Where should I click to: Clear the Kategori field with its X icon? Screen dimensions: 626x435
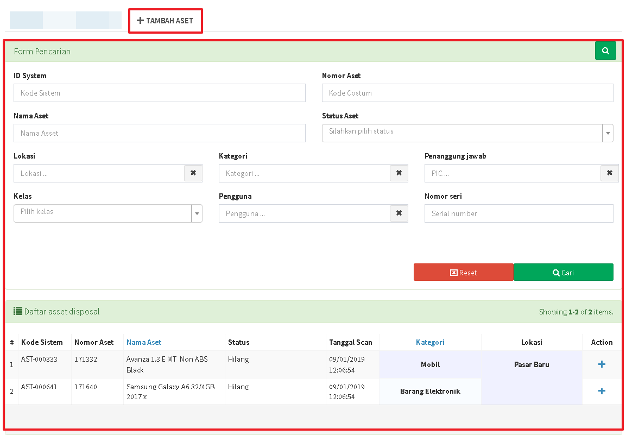point(399,173)
